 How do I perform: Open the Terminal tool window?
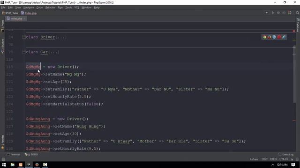tap(14, 154)
